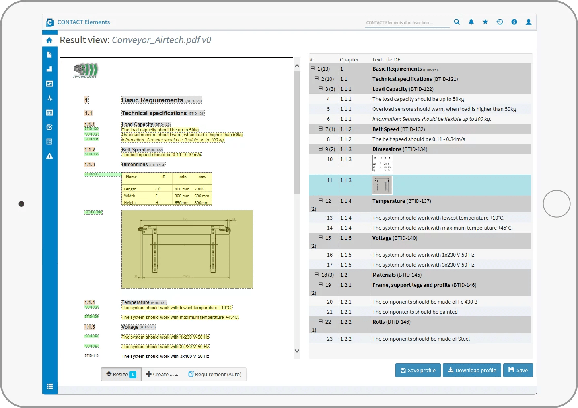
Task: Click the Save button
Action: click(518, 370)
